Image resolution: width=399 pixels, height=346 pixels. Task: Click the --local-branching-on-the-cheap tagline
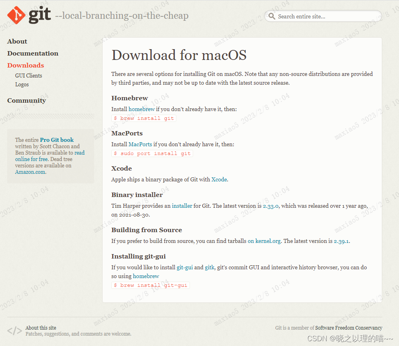pyautogui.click(x=122, y=16)
